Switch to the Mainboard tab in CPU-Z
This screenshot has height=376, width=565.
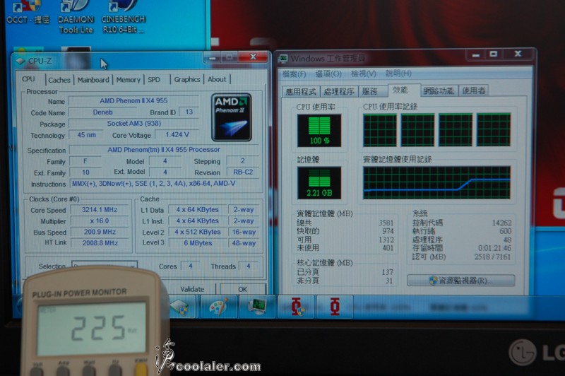click(93, 80)
